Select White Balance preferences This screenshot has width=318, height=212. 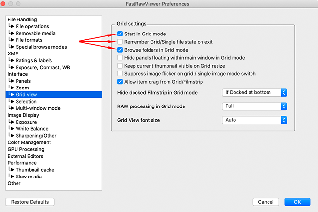point(32,129)
